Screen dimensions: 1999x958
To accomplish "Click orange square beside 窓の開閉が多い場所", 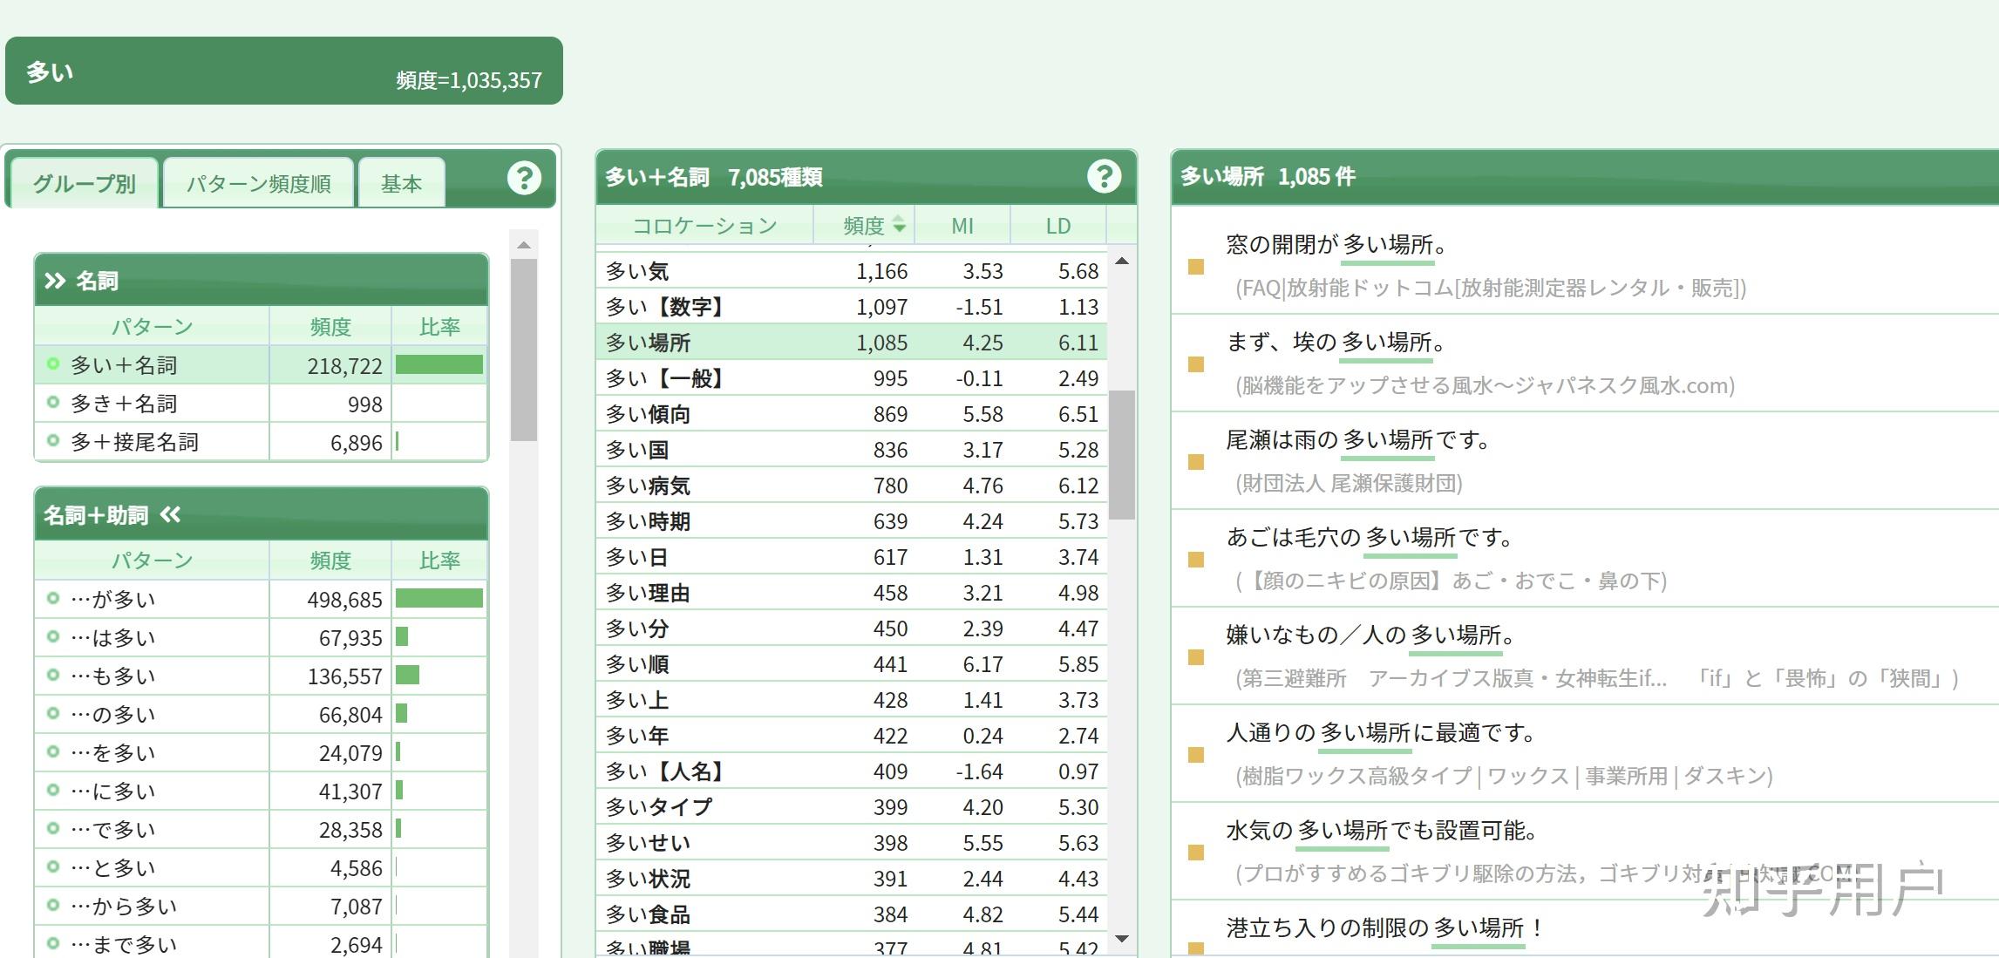I will pos(1196,267).
